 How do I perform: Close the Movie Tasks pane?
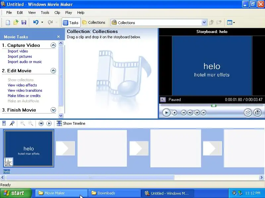click(59, 37)
